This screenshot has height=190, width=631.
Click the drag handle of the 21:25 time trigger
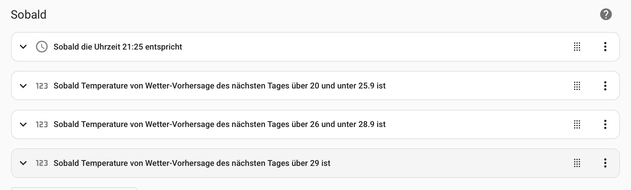577,47
